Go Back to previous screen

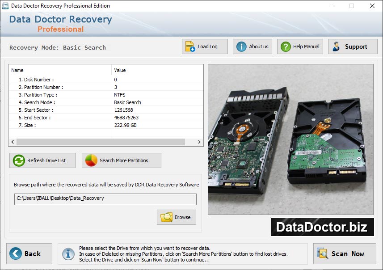pos(29,253)
